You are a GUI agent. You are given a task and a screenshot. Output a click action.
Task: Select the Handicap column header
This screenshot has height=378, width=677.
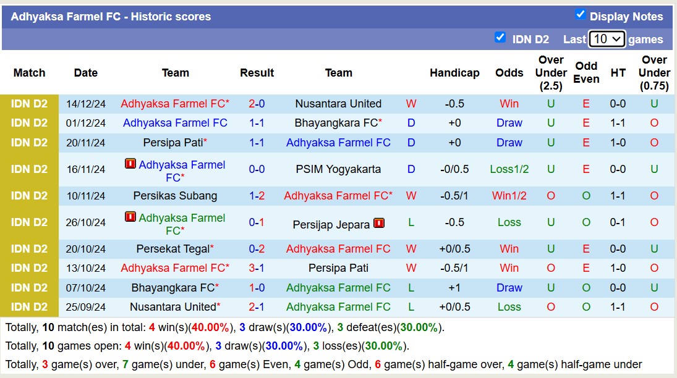[454, 73]
